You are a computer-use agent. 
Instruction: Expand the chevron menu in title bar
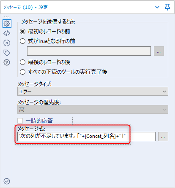coord(157,7)
